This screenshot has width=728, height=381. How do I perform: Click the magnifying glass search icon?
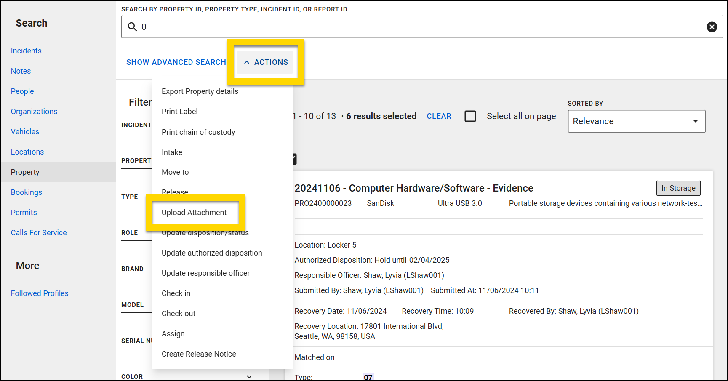(x=132, y=27)
